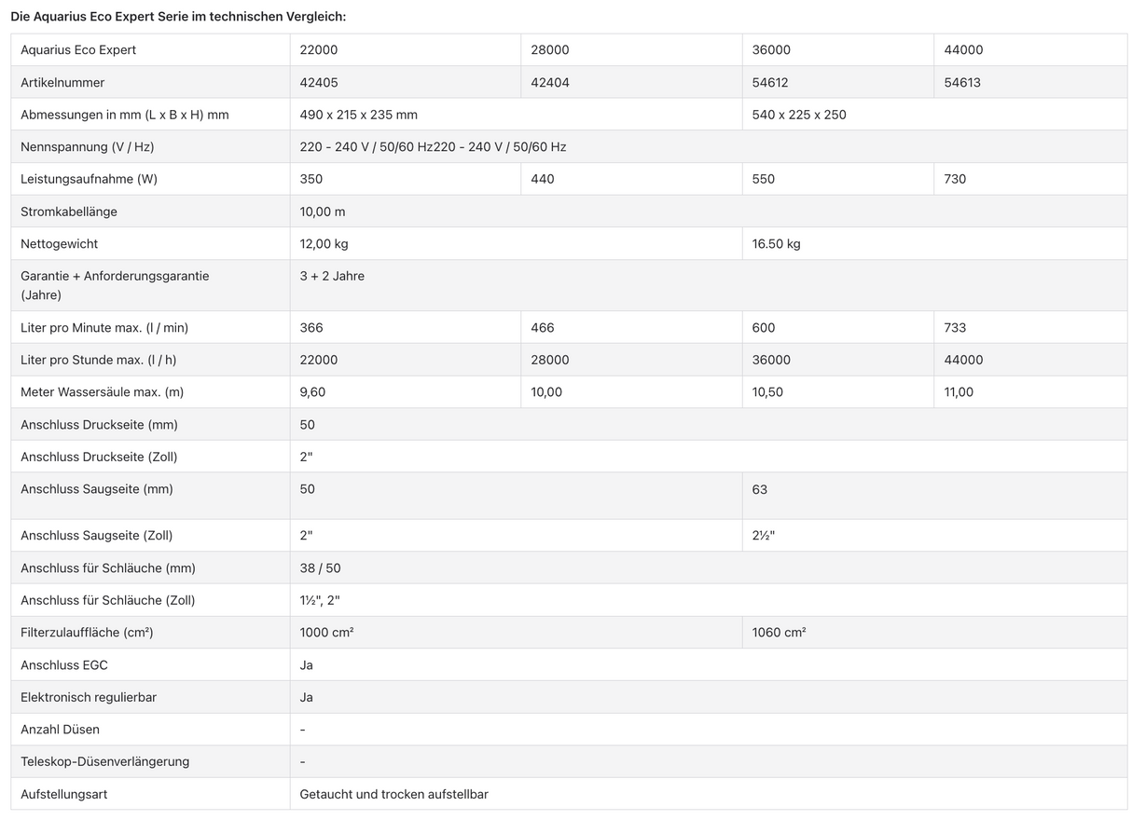Click the 'Aquarius Eco Expert' header cell
The image size is (1132, 820).
click(78, 49)
